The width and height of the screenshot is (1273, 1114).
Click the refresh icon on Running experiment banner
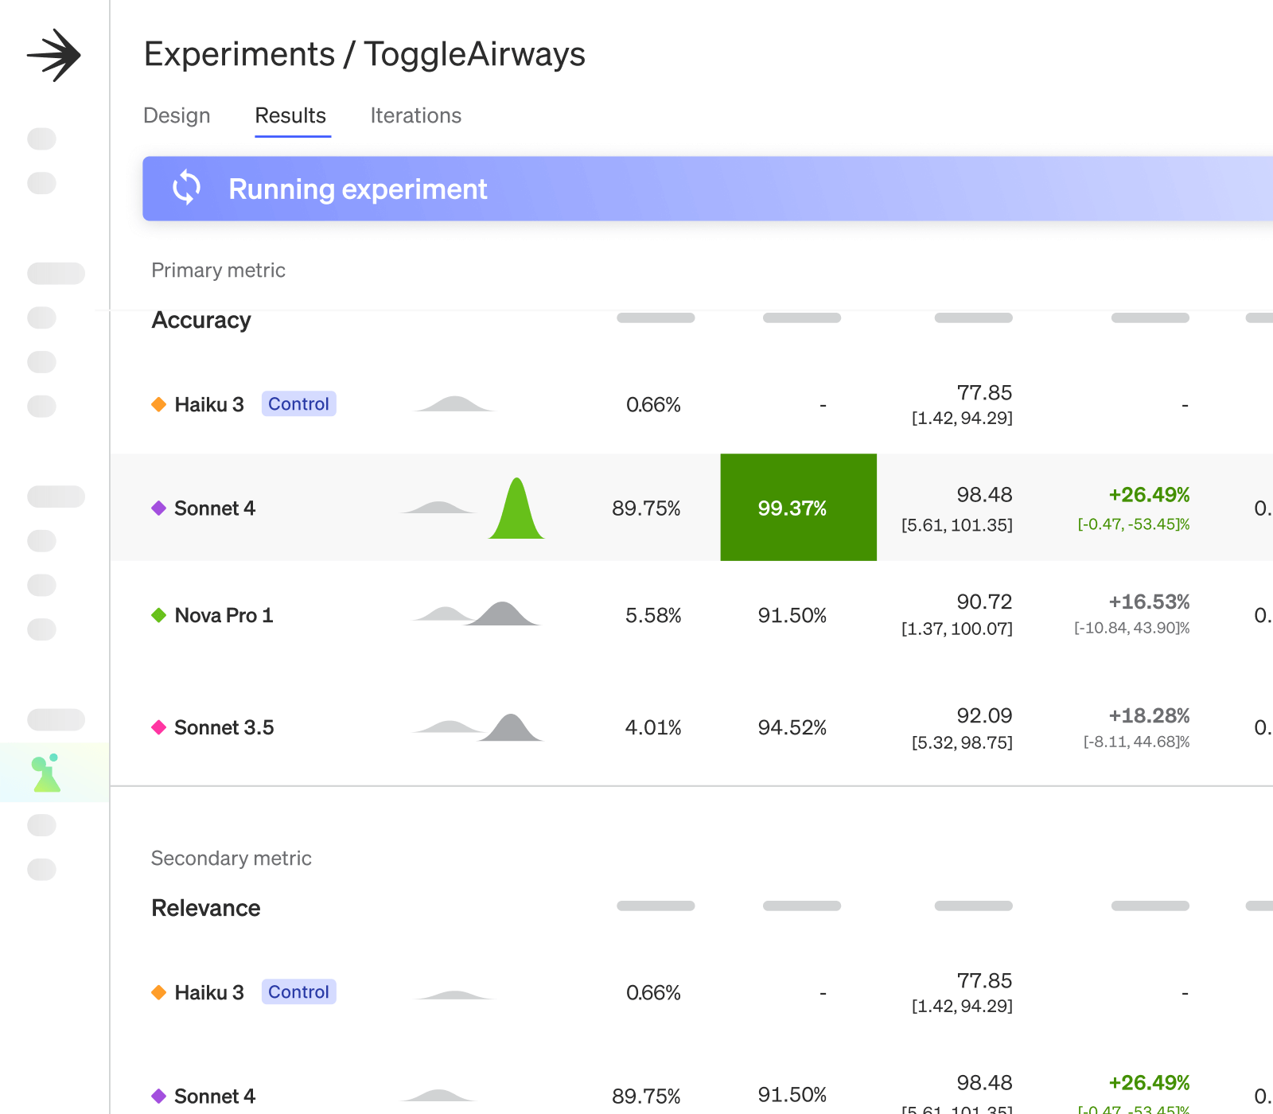[186, 189]
